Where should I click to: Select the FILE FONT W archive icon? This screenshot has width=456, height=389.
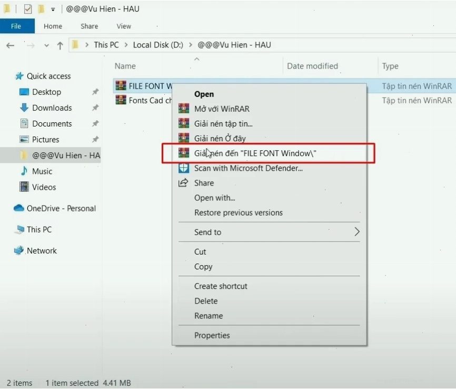click(x=121, y=85)
